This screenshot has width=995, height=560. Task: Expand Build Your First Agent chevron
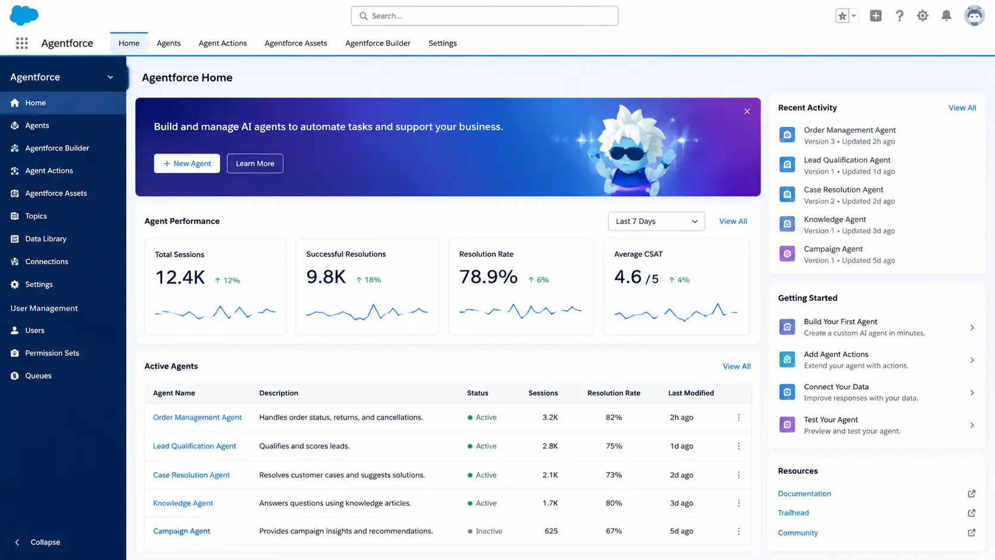pyautogui.click(x=972, y=327)
